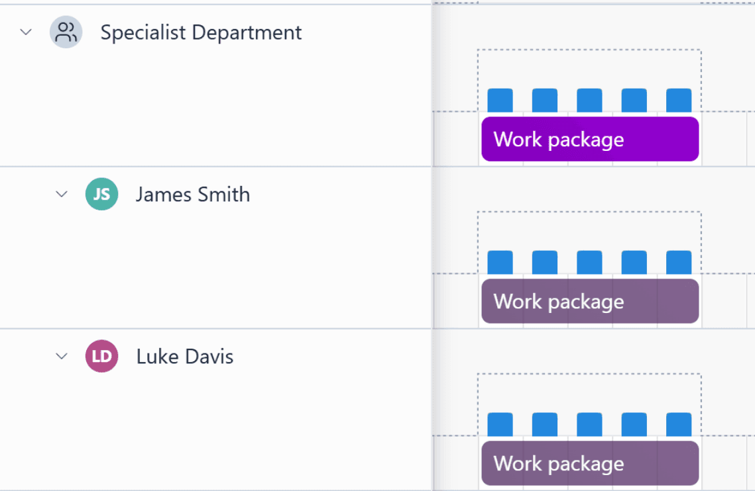This screenshot has height=491, width=755.
Task: Click second blue capacity block in Specialist Department
Action: coord(545,101)
